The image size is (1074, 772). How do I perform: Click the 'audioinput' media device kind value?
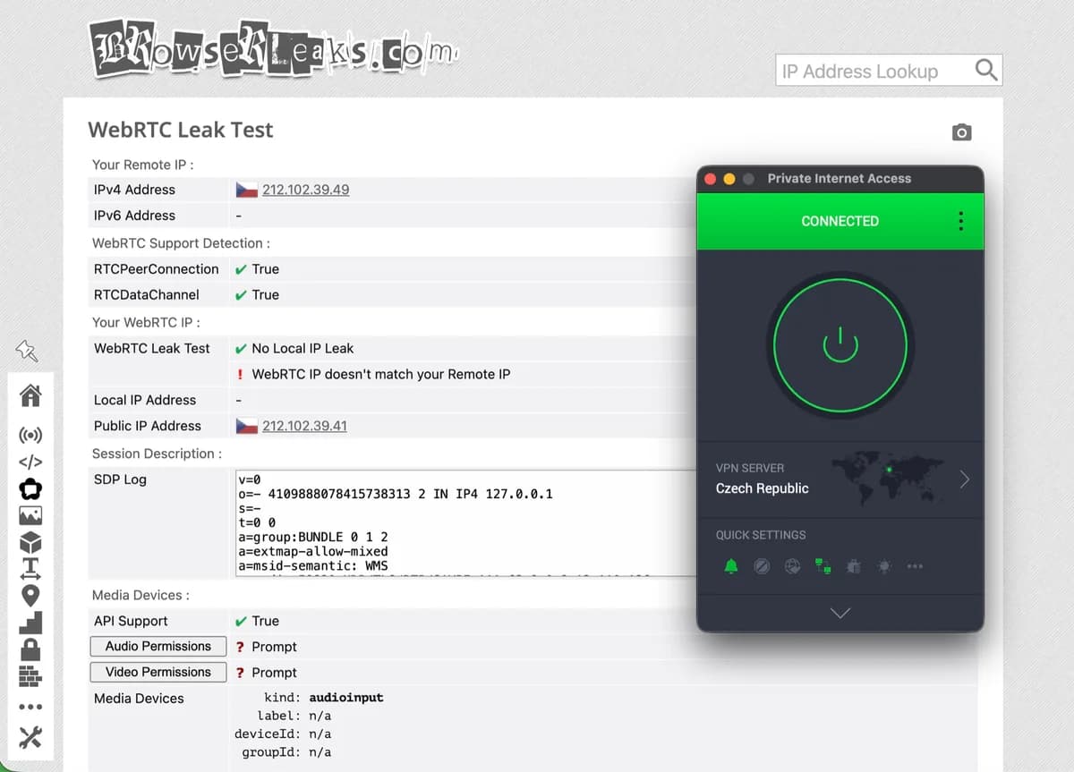coord(346,697)
